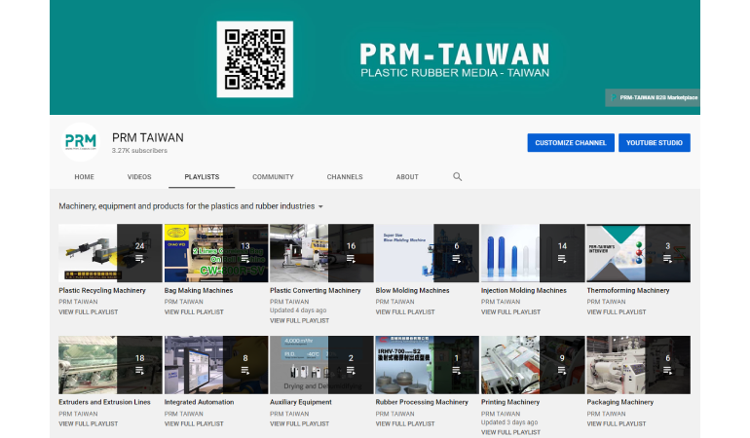Click the playlist icon on Extruders and Extrusion Lines

pos(139,371)
